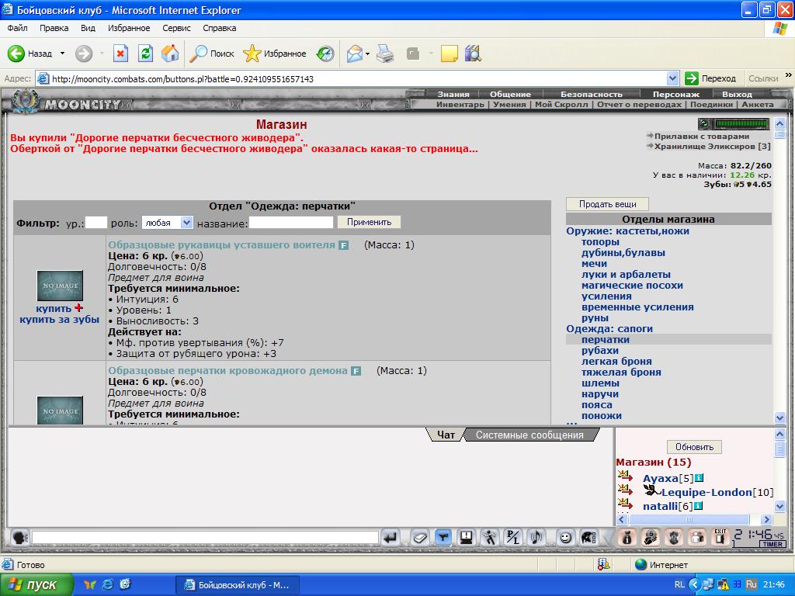The height and width of the screenshot is (596, 795).
Task: Open Прилавки с товарами link
Action: 701,137
